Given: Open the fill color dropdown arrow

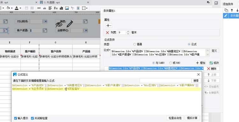Looking at the screenshot, I should coord(12,8).
